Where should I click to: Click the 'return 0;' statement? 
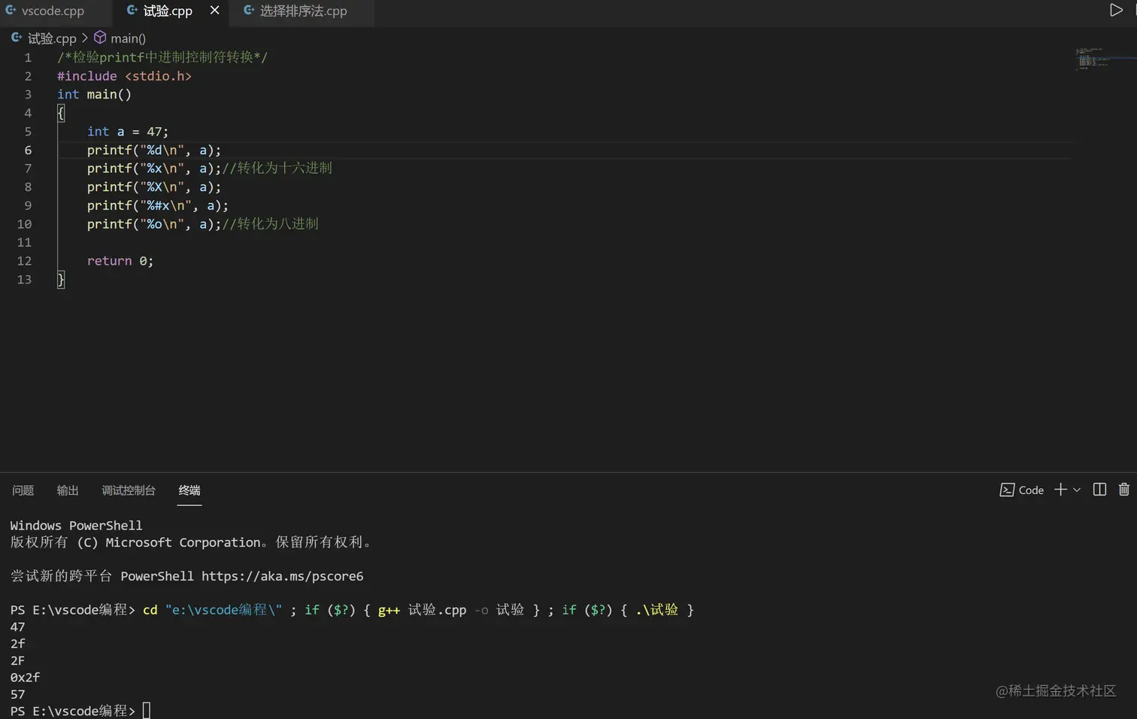120,261
